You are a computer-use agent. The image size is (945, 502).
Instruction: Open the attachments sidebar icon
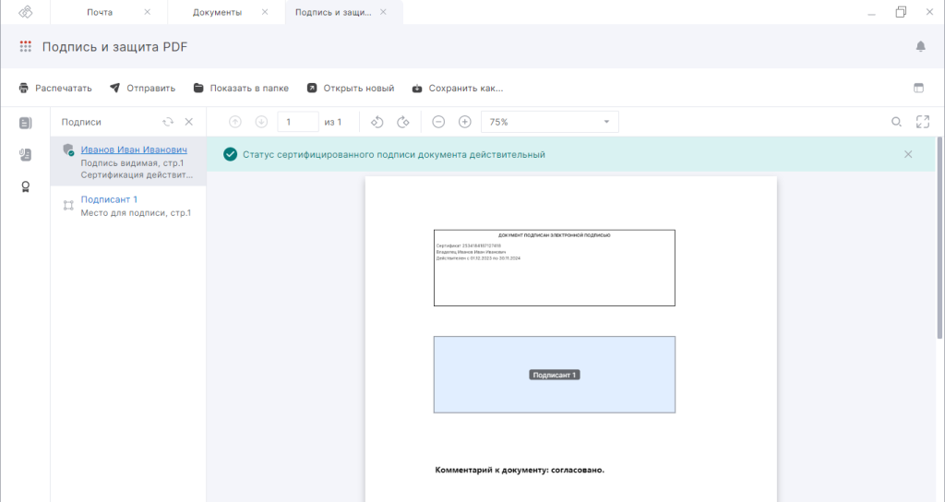pos(25,155)
